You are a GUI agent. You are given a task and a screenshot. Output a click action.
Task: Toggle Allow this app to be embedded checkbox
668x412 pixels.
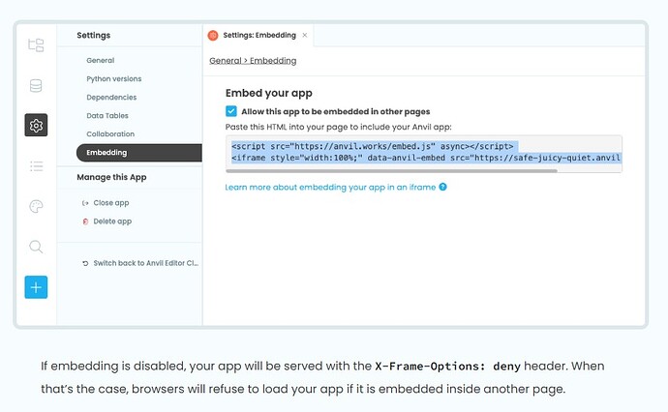pos(231,111)
